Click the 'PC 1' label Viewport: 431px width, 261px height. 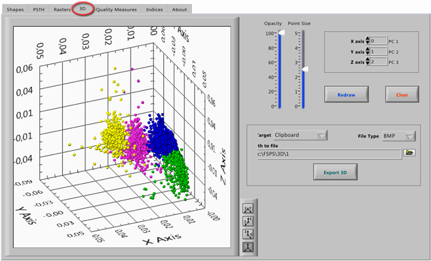[393, 42]
